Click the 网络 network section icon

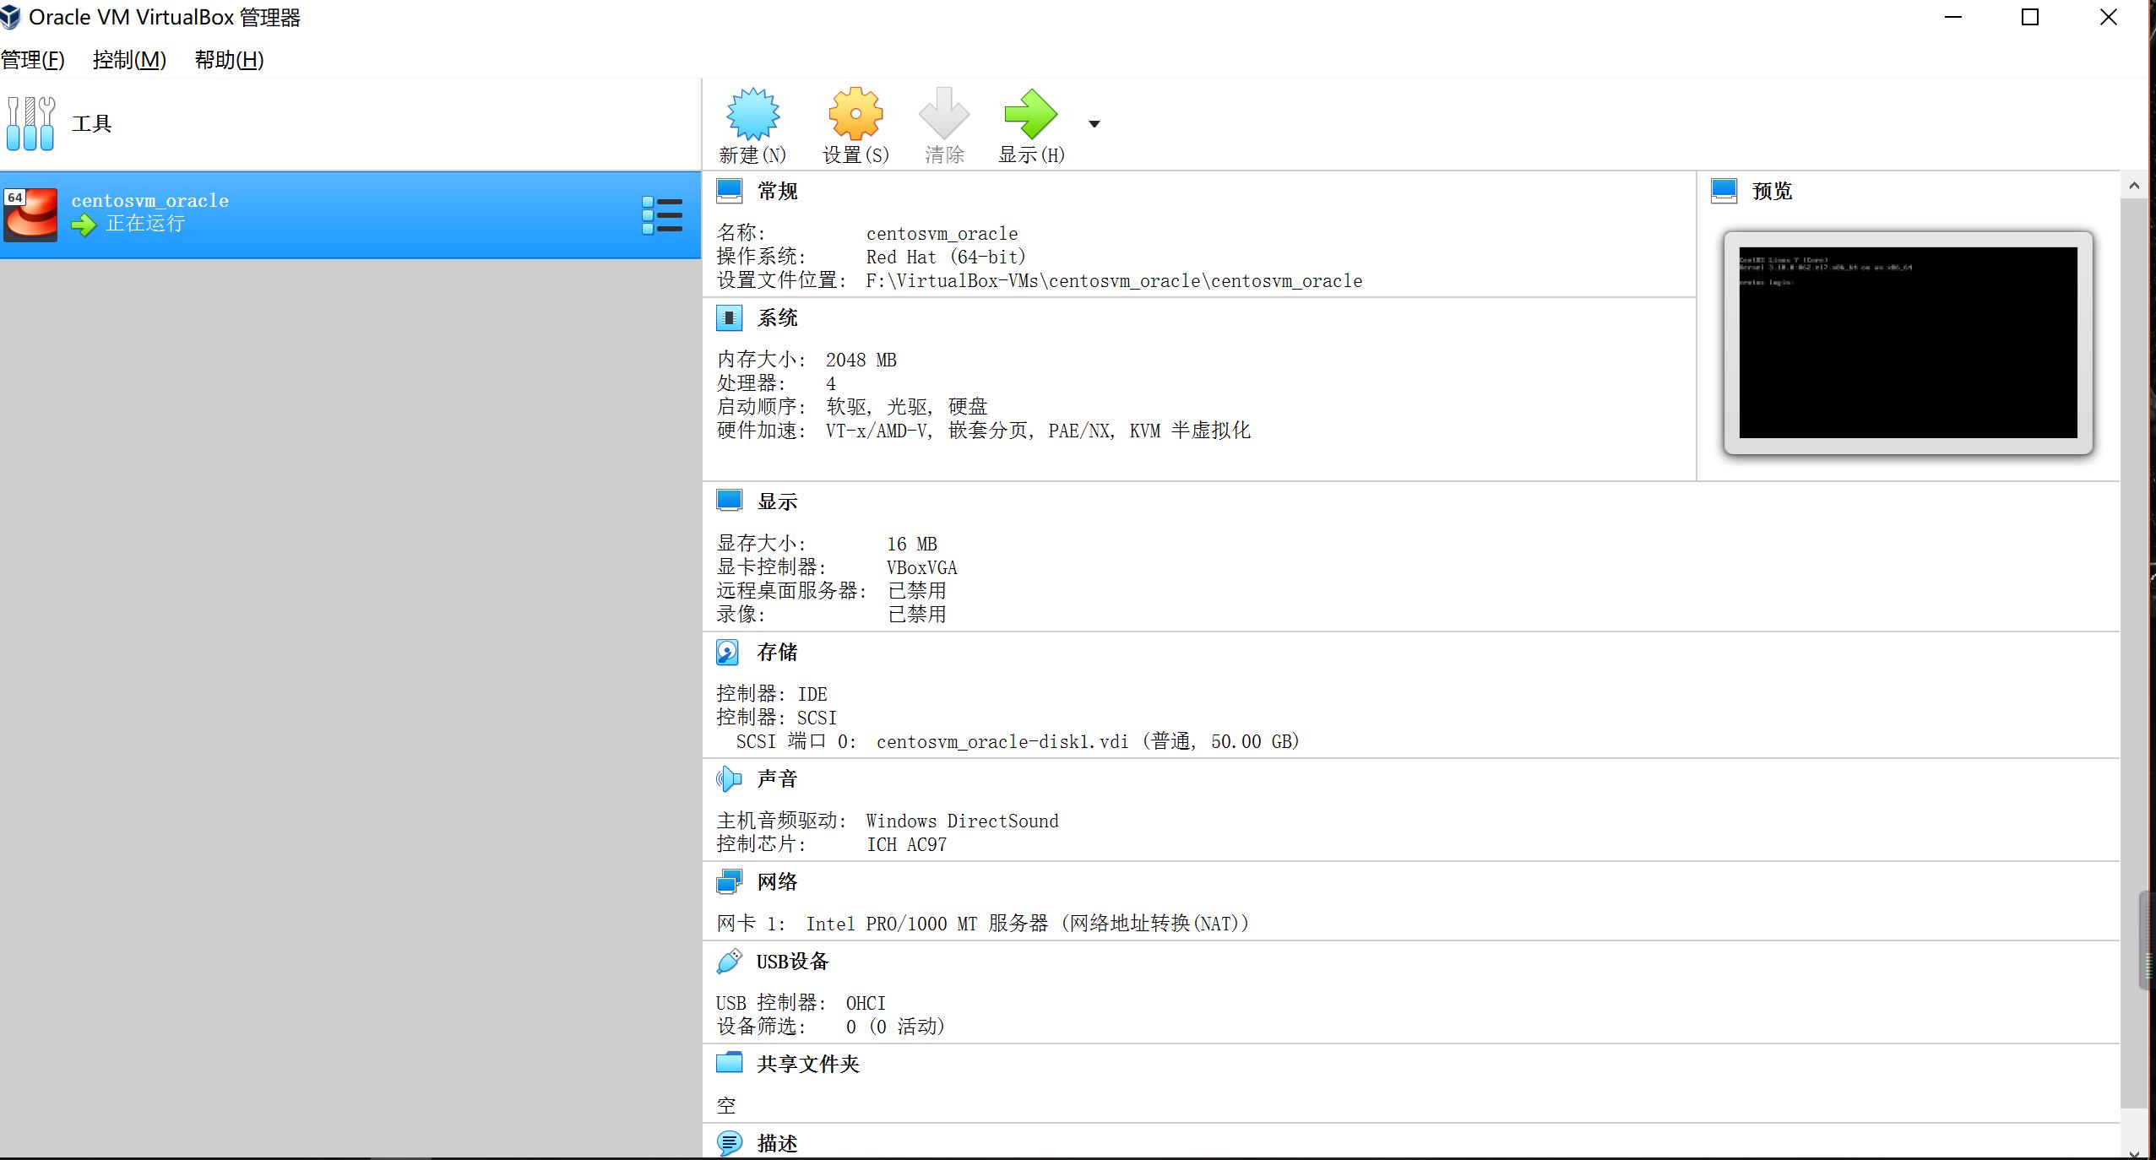[730, 881]
